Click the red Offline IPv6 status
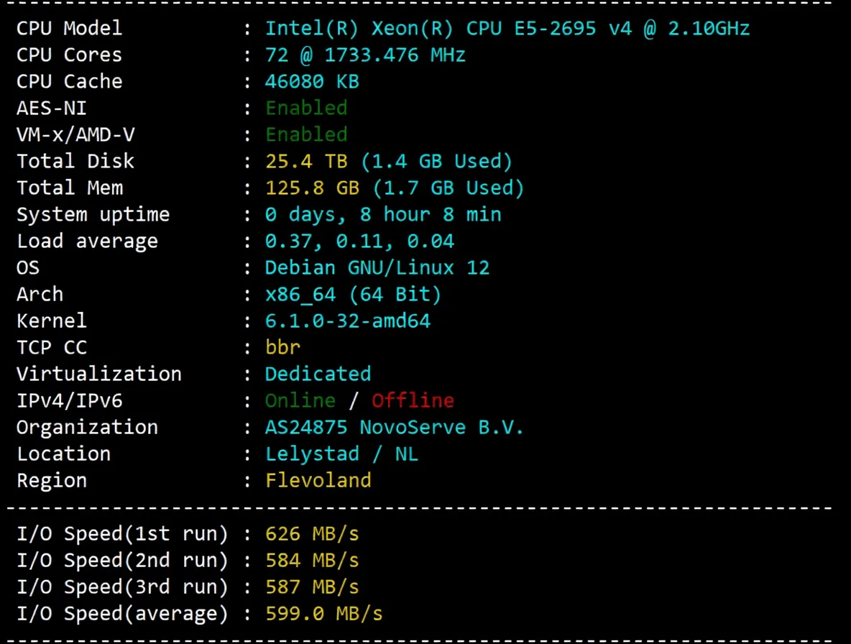Image resolution: width=851 pixels, height=644 pixels. pyautogui.click(x=413, y=400)
